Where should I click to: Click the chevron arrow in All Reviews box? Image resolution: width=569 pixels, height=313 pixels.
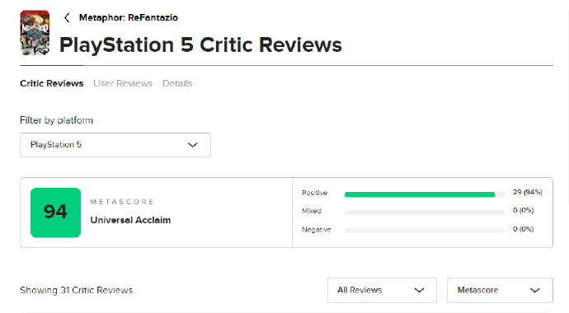click(x=419, y=290)
